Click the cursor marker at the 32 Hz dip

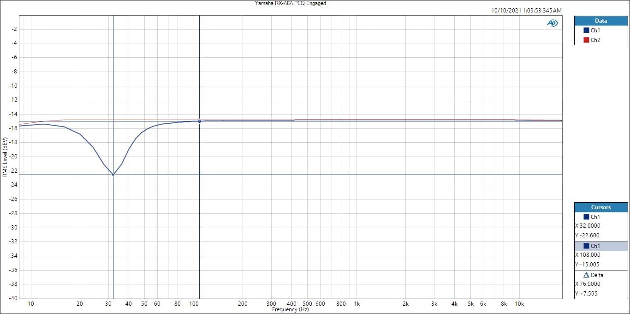tap(113, 175)
